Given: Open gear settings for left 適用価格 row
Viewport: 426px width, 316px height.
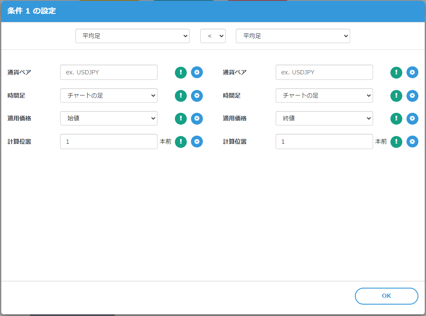Looking at the screenshot, I should (x=196, y=118).
